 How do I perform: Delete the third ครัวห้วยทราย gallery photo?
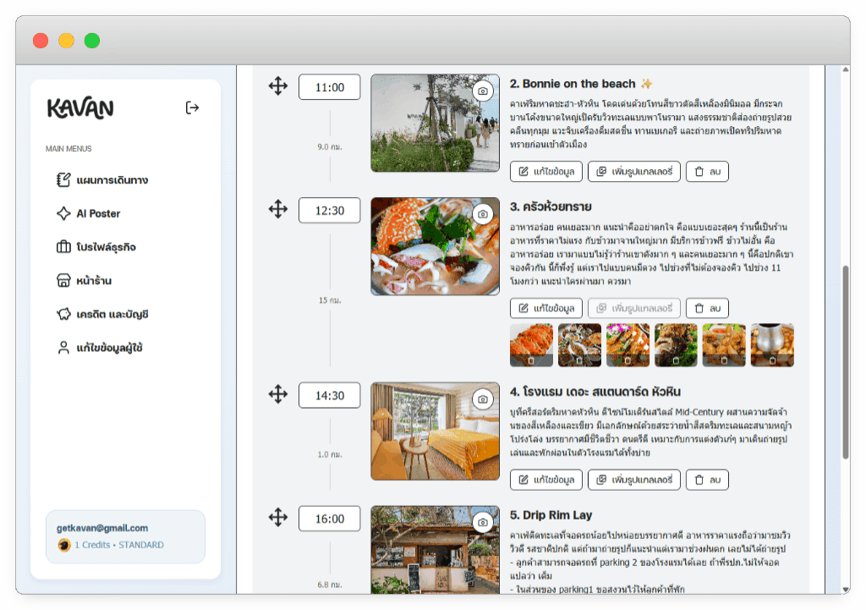tap(628, 360)
